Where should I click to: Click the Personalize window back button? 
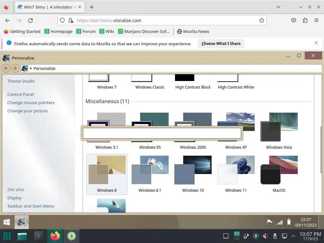point(6,68)
